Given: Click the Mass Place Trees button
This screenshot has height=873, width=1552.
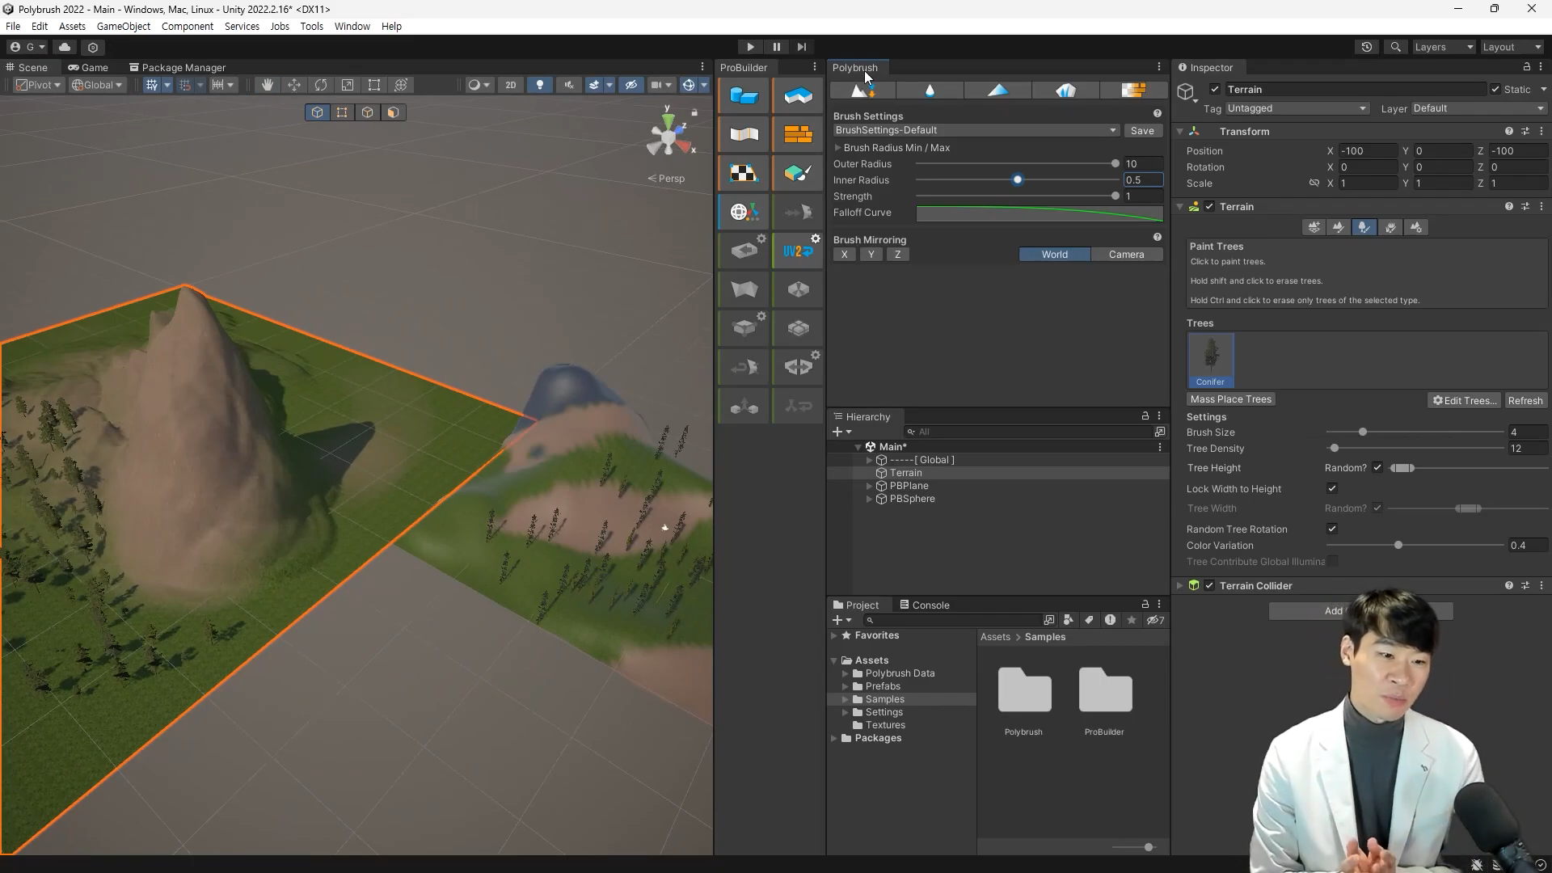Looking at the screenshot, I should tap(1231, 399).
